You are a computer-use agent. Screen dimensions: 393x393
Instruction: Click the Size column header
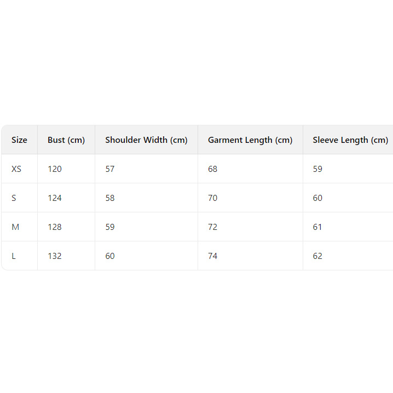click(x=19, y=140)
